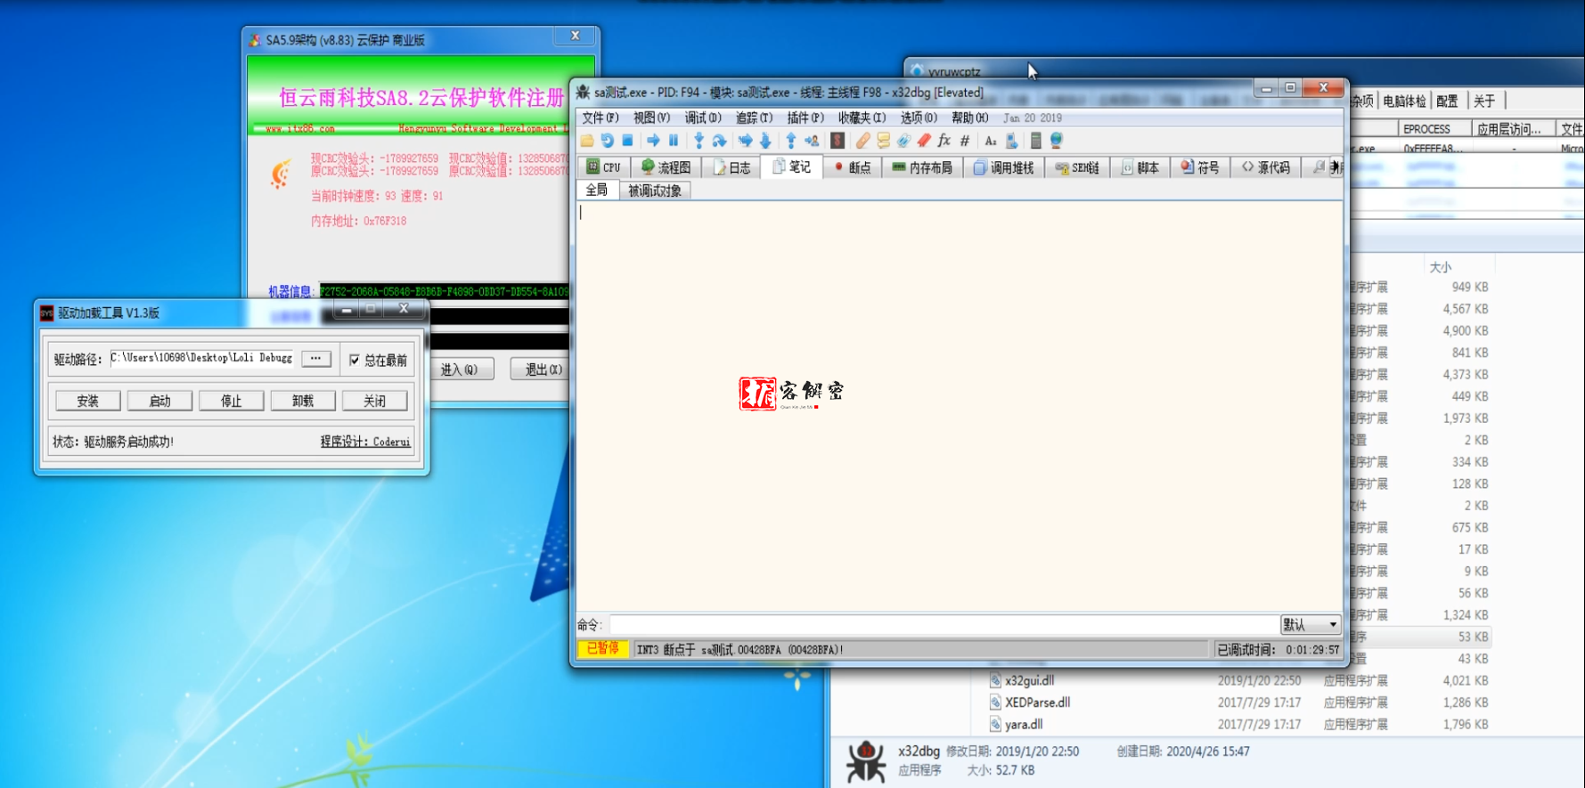Open the 选项(O) menu
Screen dimensions: 1585x788
pyautogui.click(x=919, y=118)
